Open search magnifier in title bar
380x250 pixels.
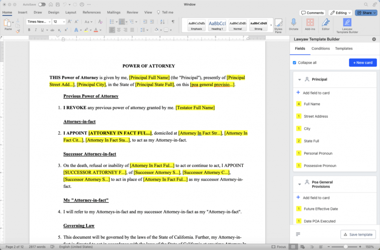coord(366,4)
